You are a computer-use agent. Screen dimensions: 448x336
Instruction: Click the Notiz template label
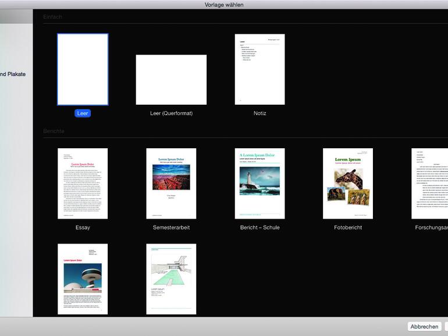[259, 113]
